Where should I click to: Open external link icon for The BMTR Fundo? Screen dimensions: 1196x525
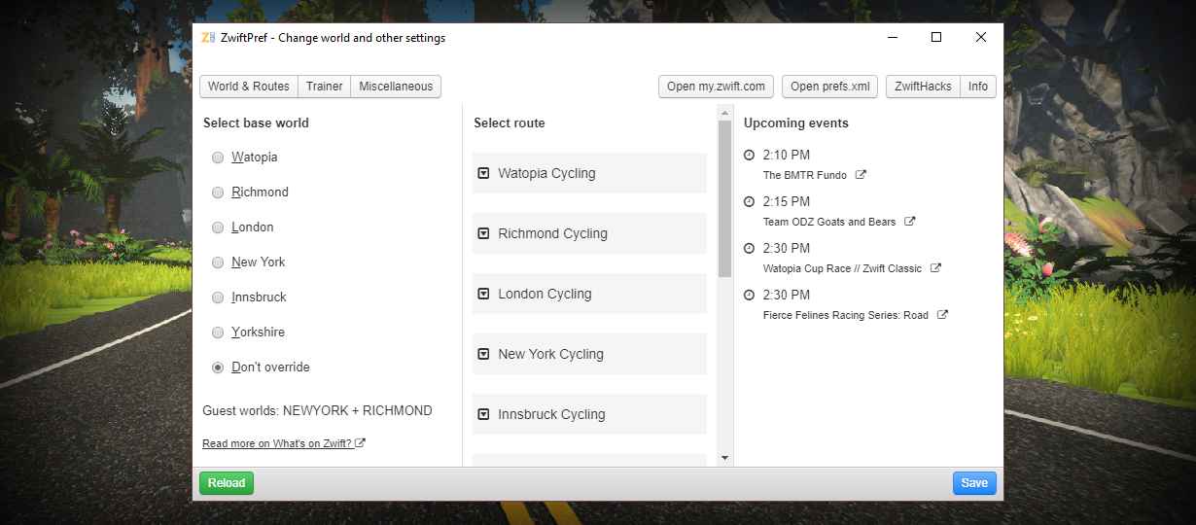point(861,175)
